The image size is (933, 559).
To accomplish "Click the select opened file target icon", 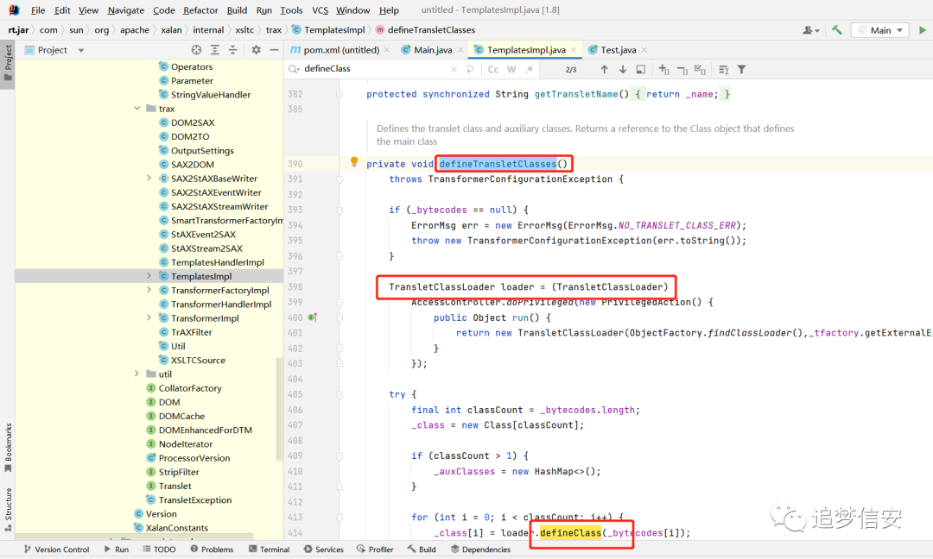I will click(x=196, y=50).
